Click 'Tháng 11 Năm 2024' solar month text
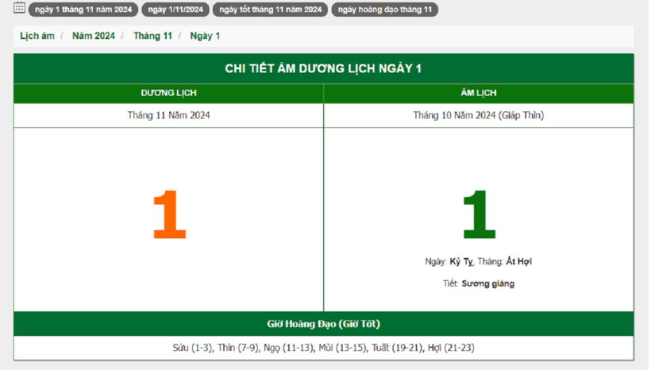 168,115
